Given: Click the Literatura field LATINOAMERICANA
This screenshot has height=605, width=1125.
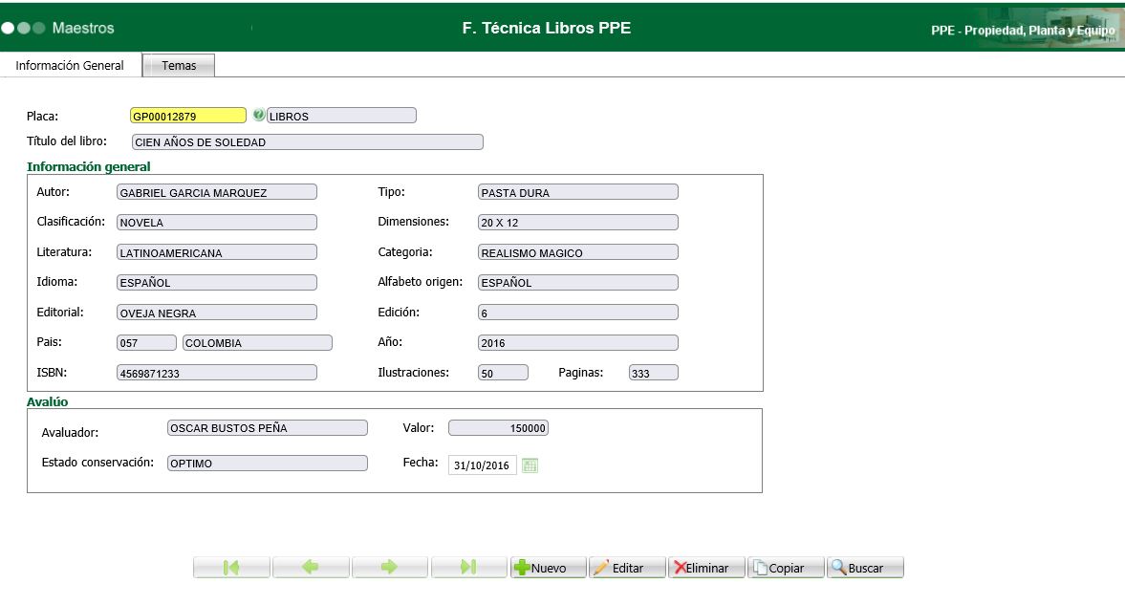Looking at the screenshot, I should (217, 252).
